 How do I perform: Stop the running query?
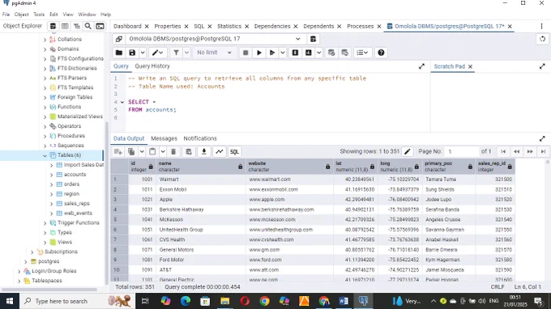pyautogui.click(x=246, y=53)
